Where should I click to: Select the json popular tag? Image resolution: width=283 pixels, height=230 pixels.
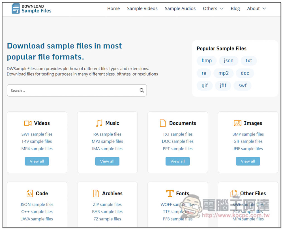click(228, 61)
